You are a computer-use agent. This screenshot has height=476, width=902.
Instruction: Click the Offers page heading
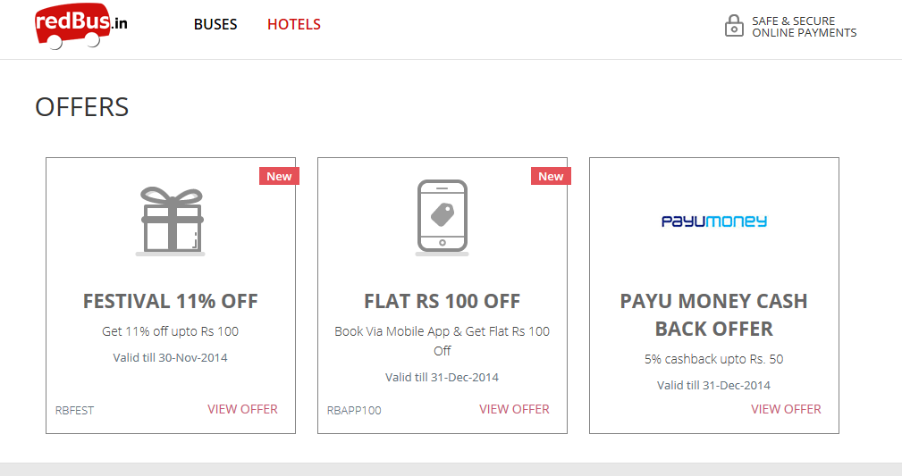[x=82, y=107]
